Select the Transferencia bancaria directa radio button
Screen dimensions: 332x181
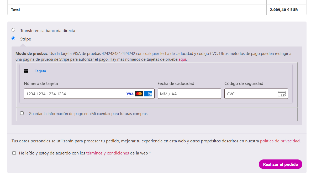(13, 30)
